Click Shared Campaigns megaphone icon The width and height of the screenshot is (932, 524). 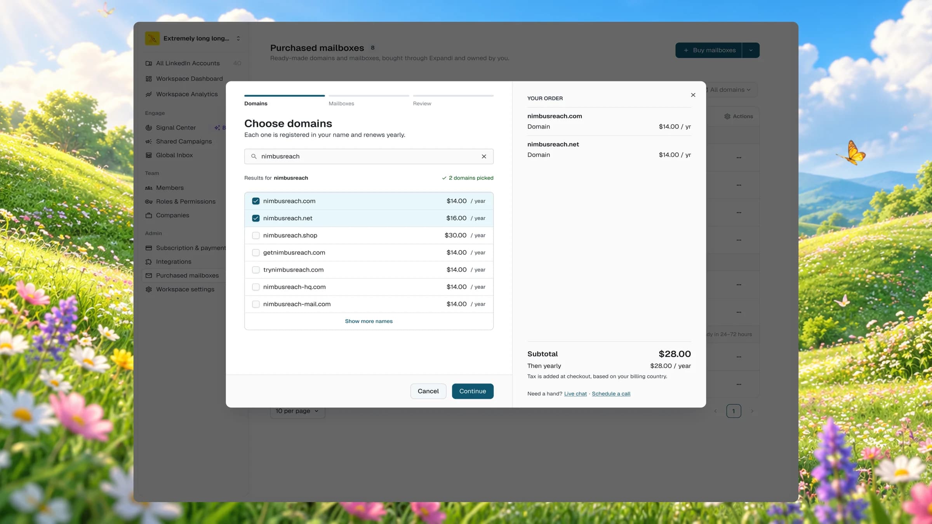[x=149, y=142]
